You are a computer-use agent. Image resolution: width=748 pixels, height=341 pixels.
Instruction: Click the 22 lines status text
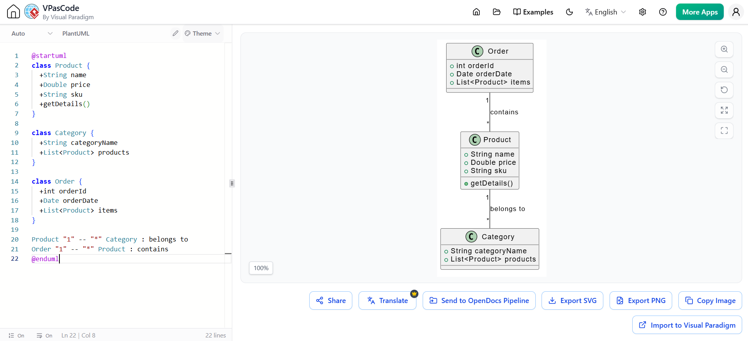(215, 336)
